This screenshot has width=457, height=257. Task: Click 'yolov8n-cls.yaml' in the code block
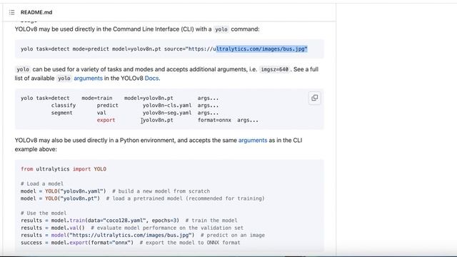[x=167, y=106]
